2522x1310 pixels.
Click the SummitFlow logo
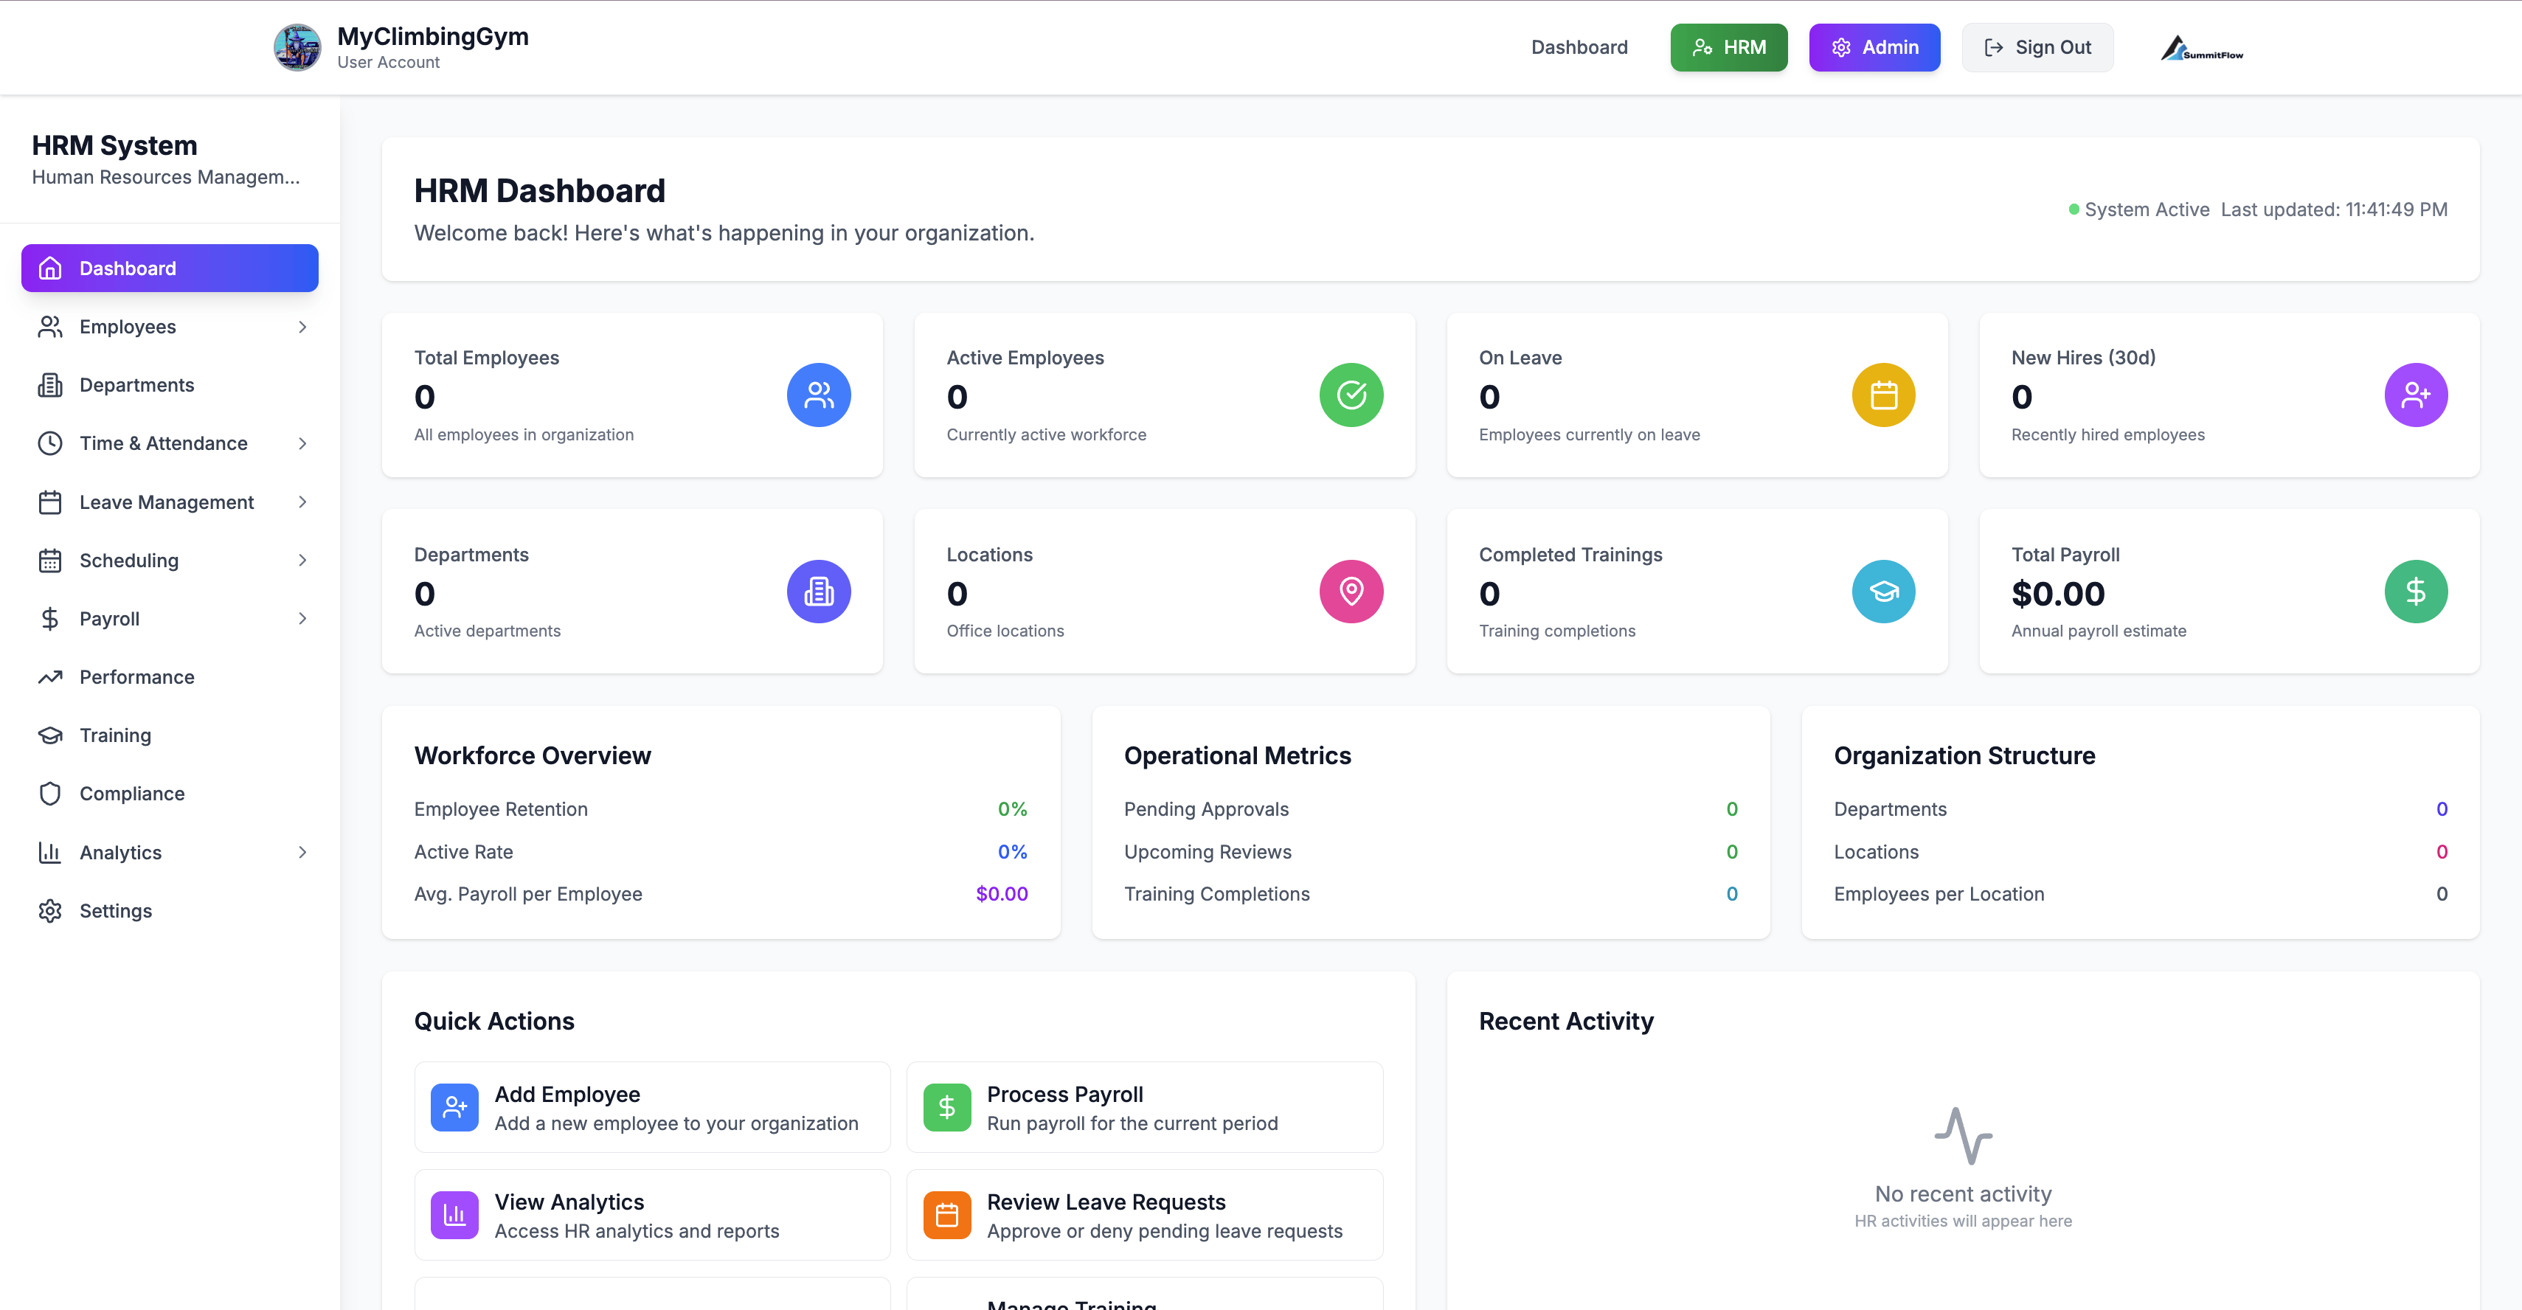(x=2202, y=48)
